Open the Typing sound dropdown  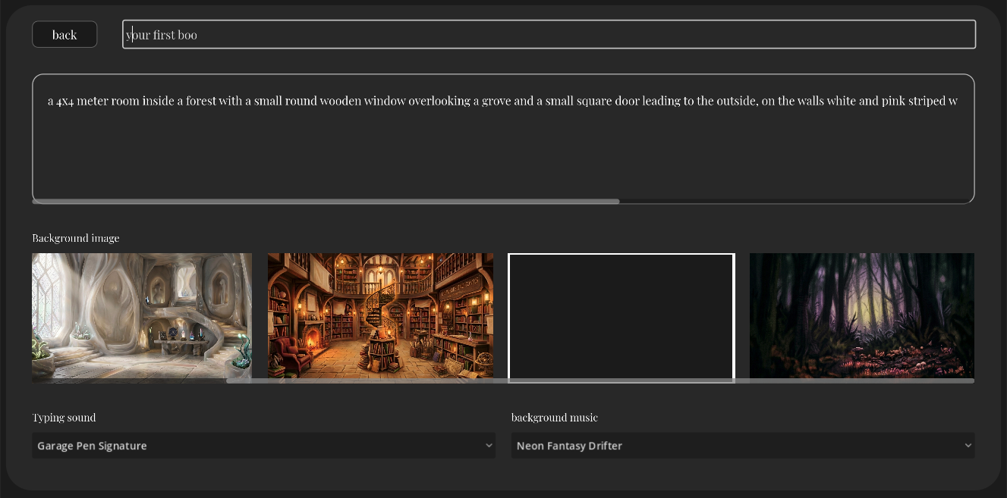point(263,446)
